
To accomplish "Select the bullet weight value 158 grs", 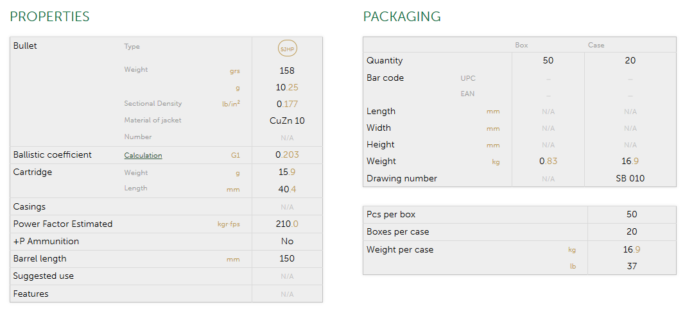I will [x=287, y=71].
